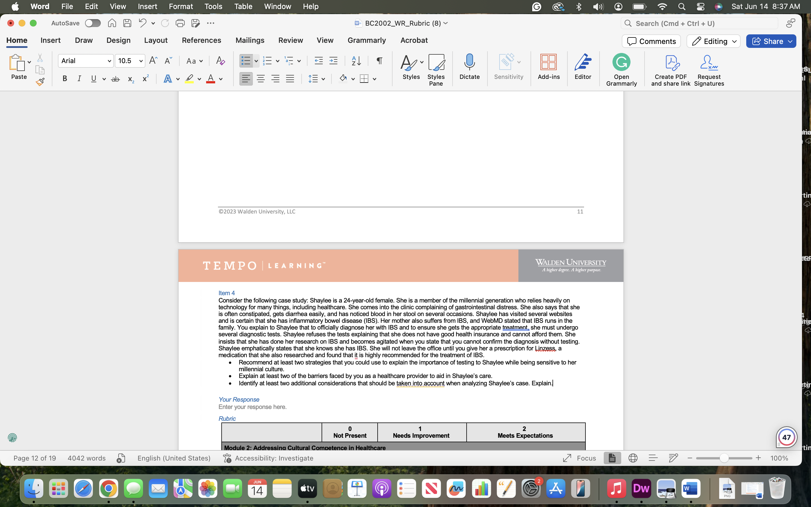Apply bold formatting
Image resolution: width=811 pixels, height=507 pixels.
(64, 79)
